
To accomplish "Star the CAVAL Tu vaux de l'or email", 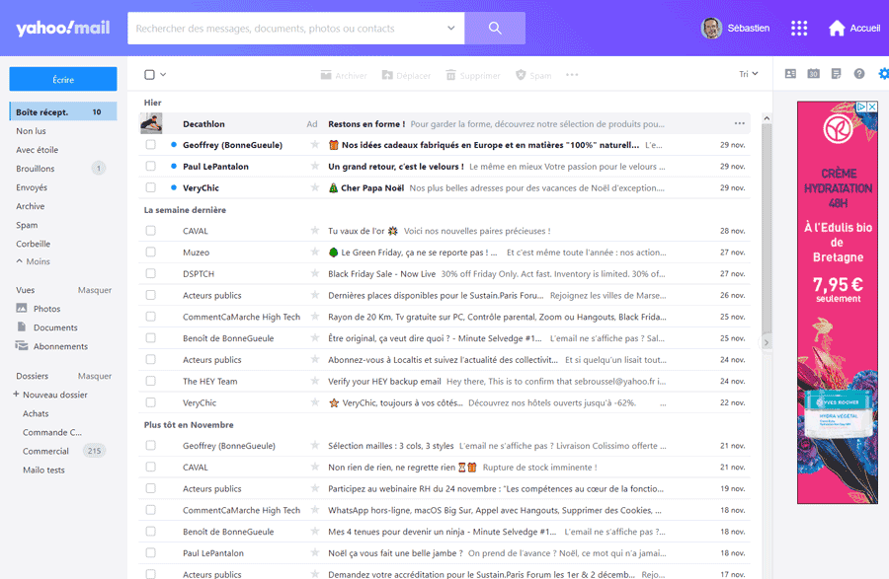I will click(315, 231).
